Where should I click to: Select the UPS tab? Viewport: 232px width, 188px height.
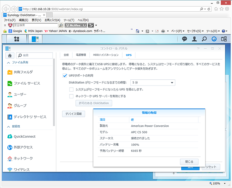coord(129,55)
